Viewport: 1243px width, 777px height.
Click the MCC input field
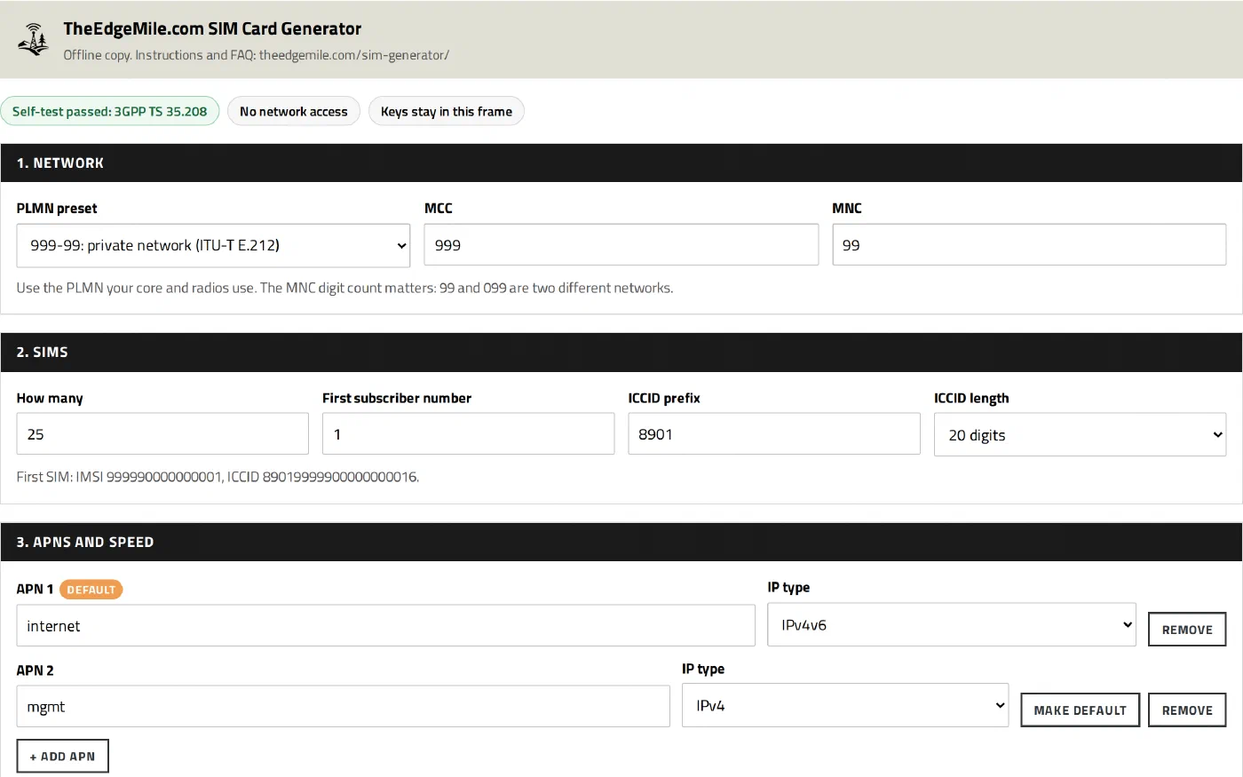621,244
